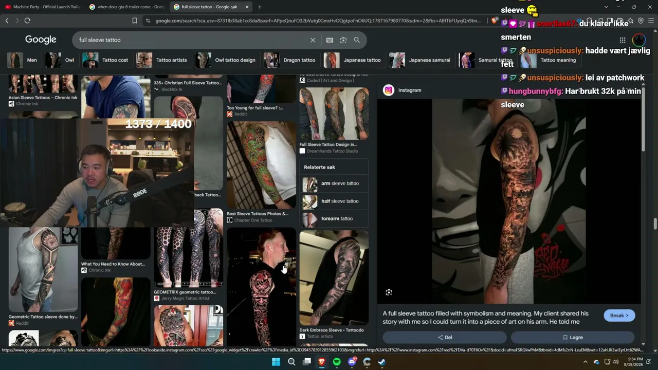Click the magnifier search button
This screenshot has height=370, width=658.
(357, 40)
